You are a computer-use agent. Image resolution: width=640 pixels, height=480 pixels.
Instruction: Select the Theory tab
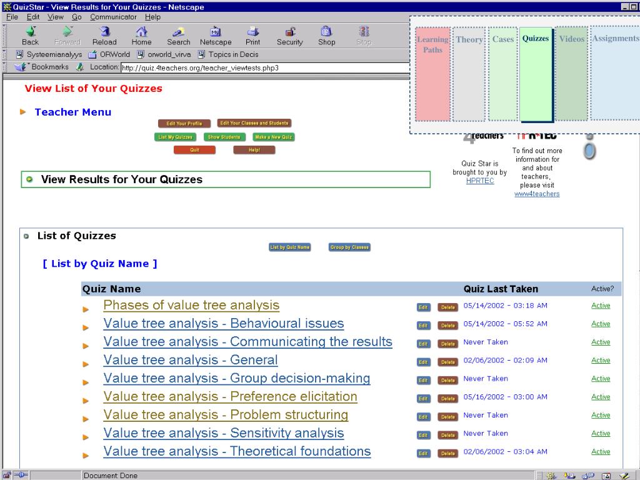pos(469,74)
